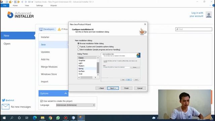The height and width of the screenshot is (121, 215).
Task: Select Java project category
Action: (53, 44)
